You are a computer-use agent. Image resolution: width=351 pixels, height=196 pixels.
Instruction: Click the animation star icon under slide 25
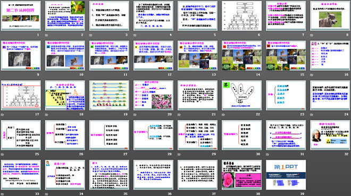point(3,154)
